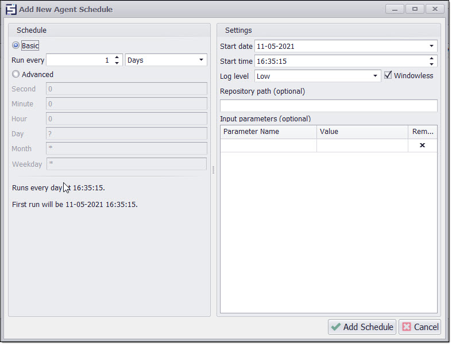Toggle the Windowless checkbox
The height and width of the screenshot is (345, 452).
click(388, 75)
